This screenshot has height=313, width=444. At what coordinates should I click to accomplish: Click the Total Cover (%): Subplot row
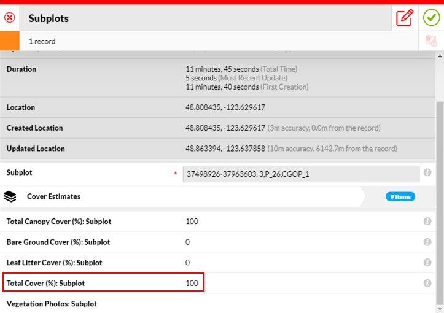coord(103,283)
